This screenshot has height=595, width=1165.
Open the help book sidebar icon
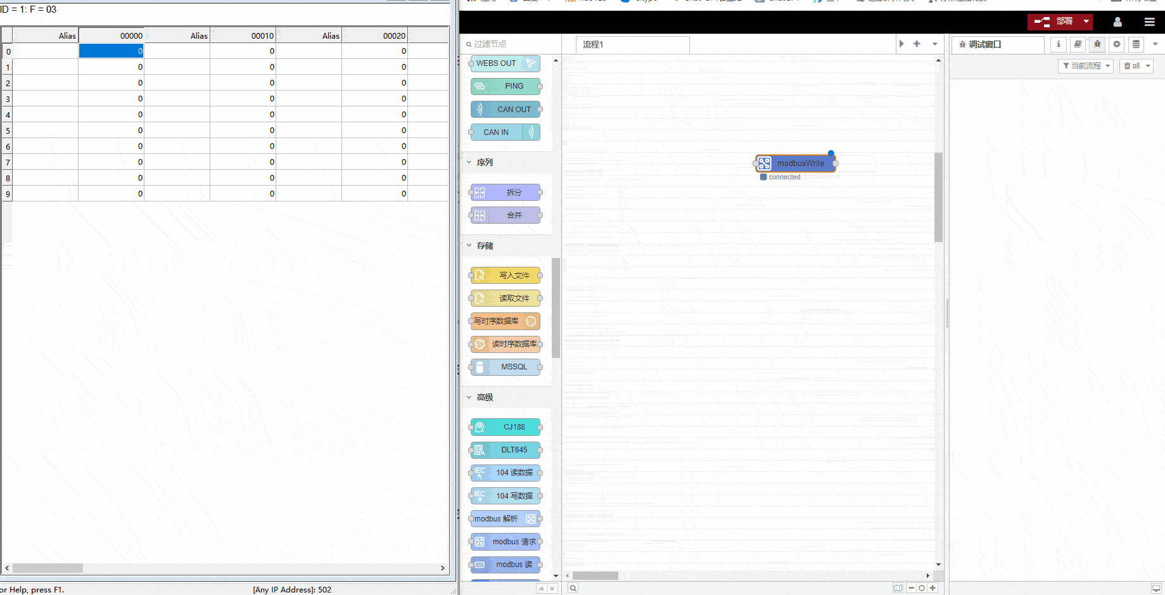coord(1078,44)
